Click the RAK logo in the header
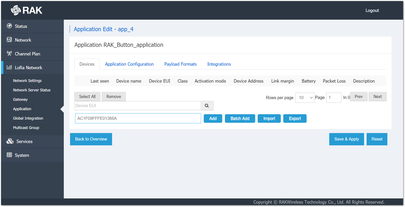Screen dimensions: 405x207 click(x=26, y=10)
